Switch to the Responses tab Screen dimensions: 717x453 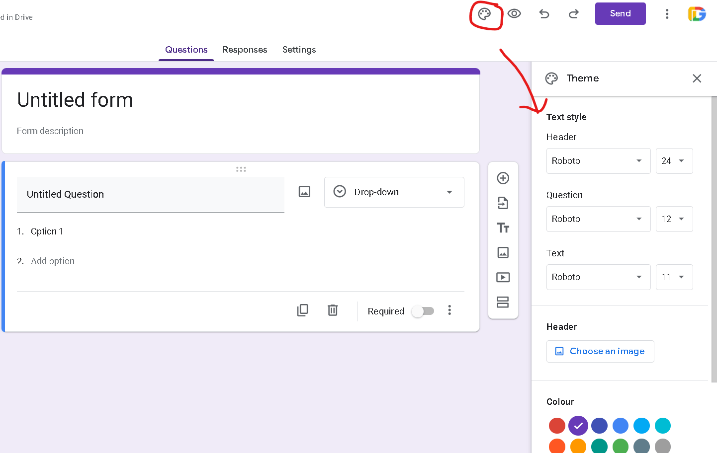(245, 50)
